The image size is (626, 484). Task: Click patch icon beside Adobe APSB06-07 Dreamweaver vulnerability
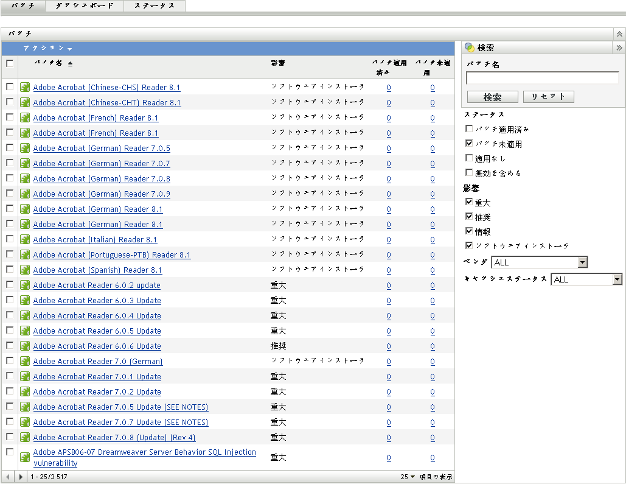[x=25, y=457]
